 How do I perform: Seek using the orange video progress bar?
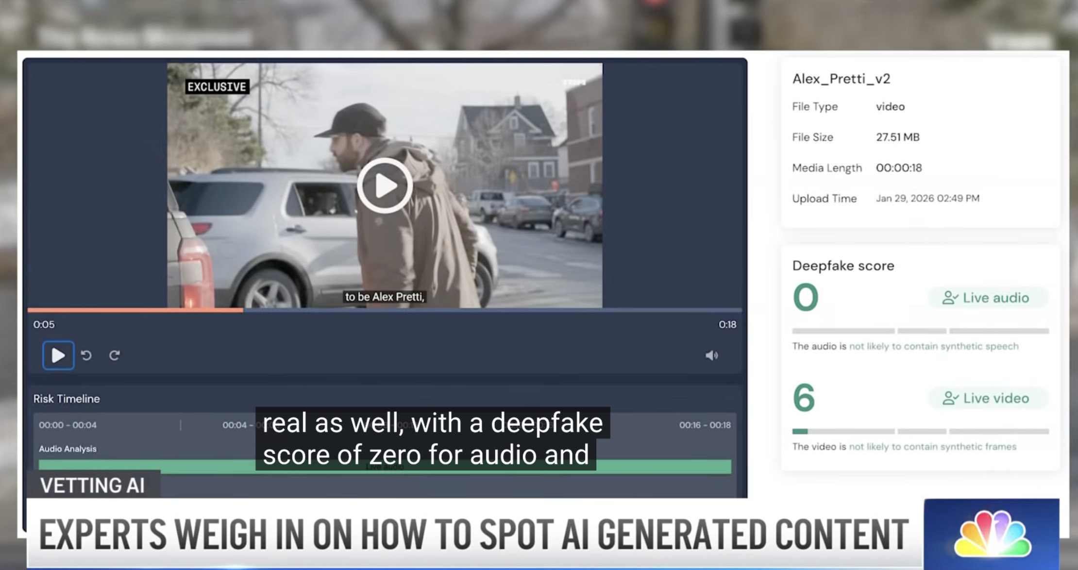(135, 309)
